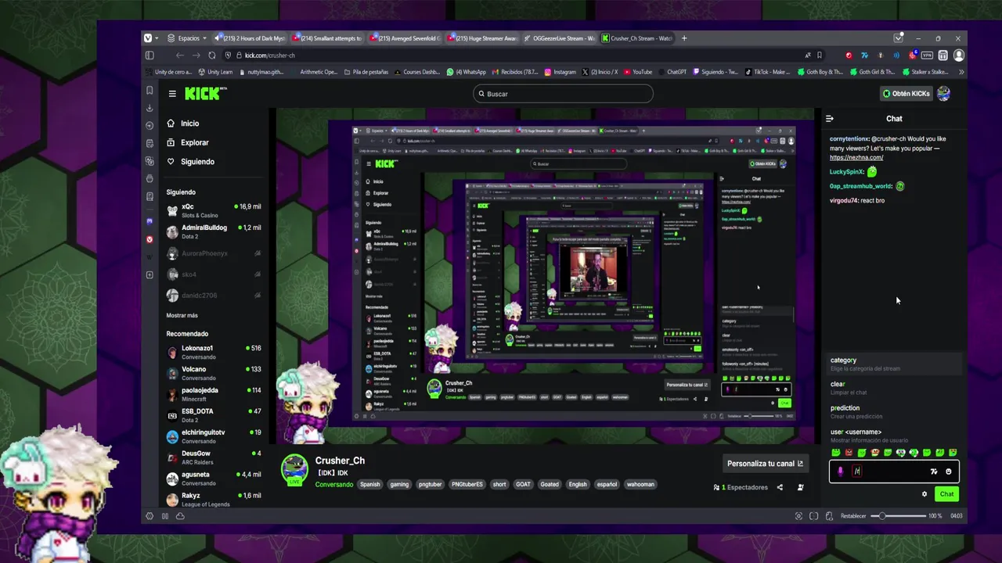Screen dimensions: 1002x563
Task: Click the microphone icon in chat input
Action: point(840,472)
